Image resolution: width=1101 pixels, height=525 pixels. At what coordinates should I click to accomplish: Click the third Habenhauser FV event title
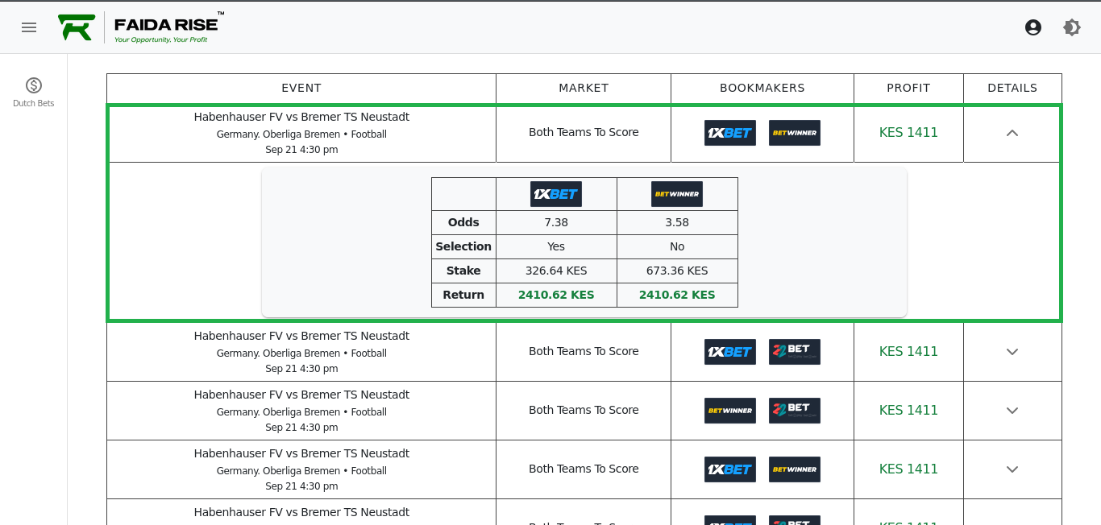(x=301, y=395)
